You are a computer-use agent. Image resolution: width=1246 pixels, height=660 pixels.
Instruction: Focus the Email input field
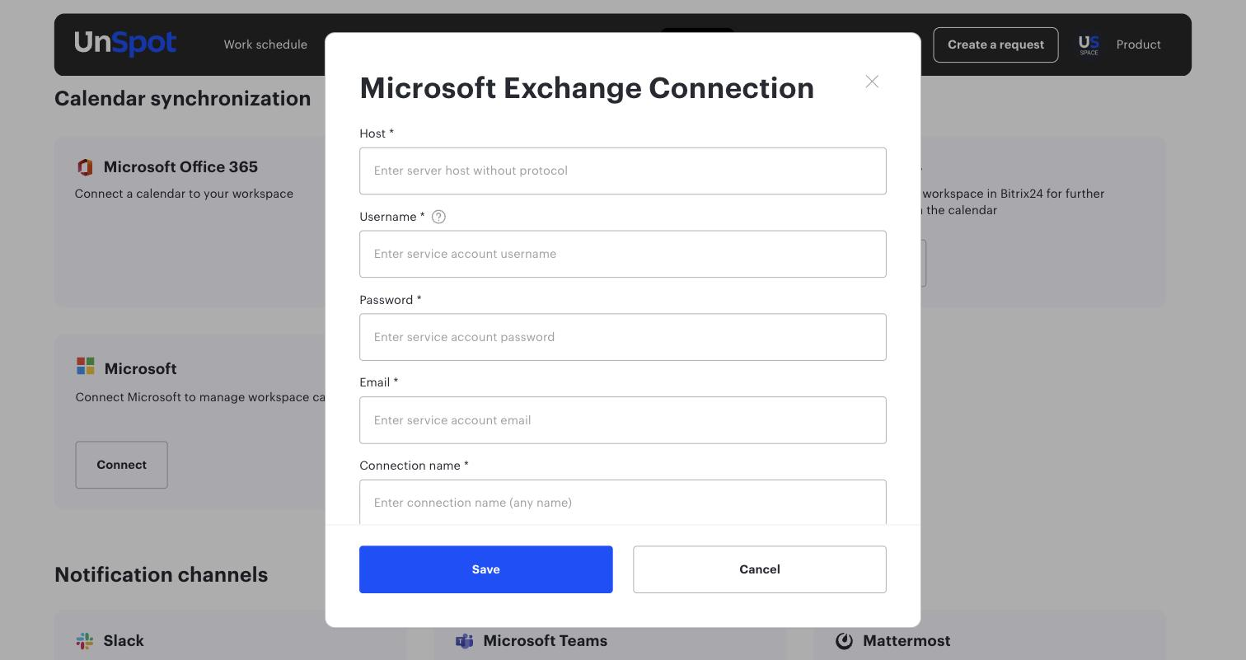[x=623, y=420]
